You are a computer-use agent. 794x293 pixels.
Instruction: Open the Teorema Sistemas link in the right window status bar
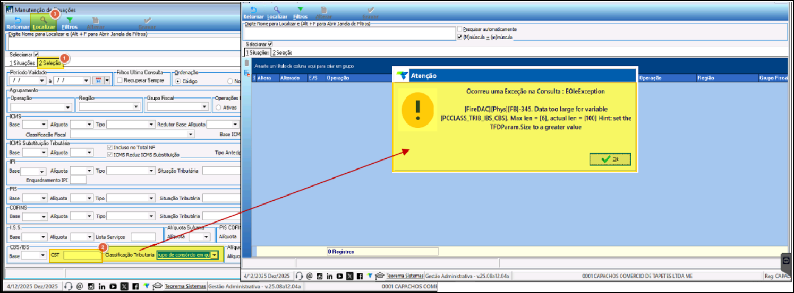[405, 276]
